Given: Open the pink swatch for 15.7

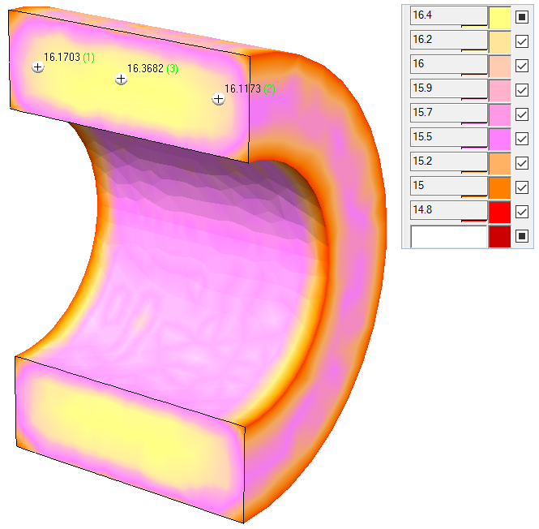Looking at the screenshot, I should click(500, 114).
